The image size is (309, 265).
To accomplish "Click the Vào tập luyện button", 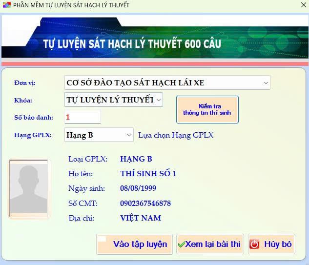I will pyautogui.click(x=134, y=244).
